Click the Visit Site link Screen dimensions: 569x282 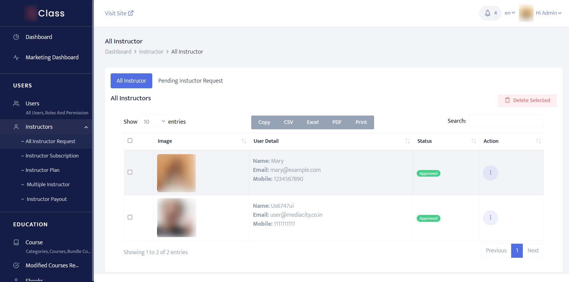click(x=119, y=13)
